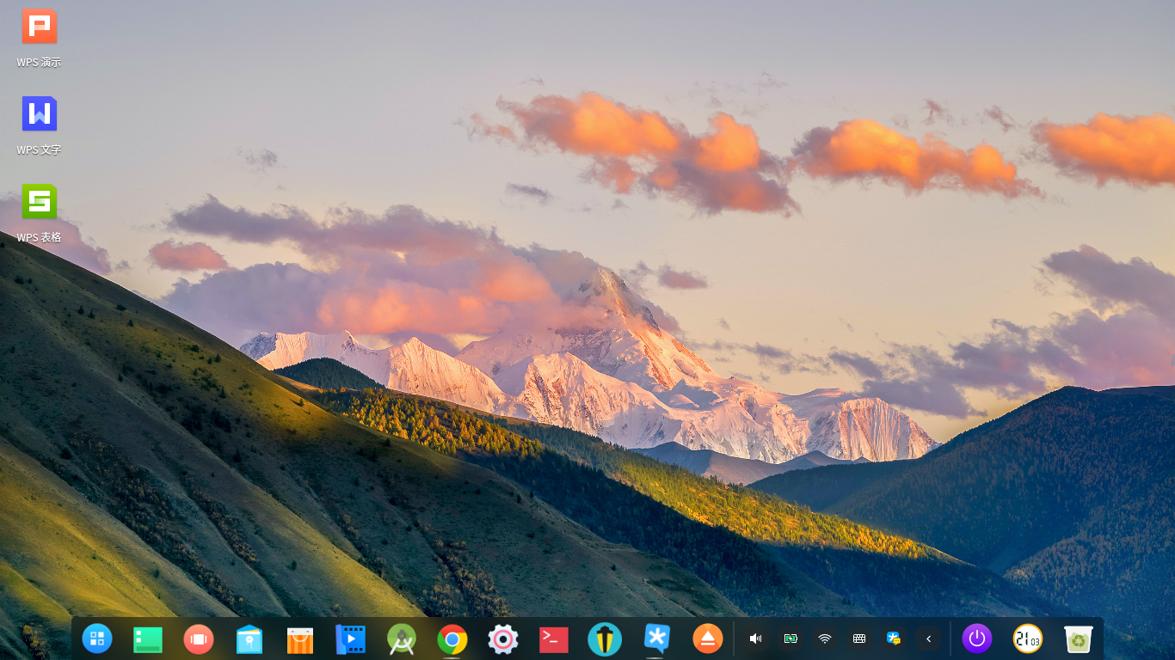Open the orange App Store bag icon

click(x=300, y=640)
